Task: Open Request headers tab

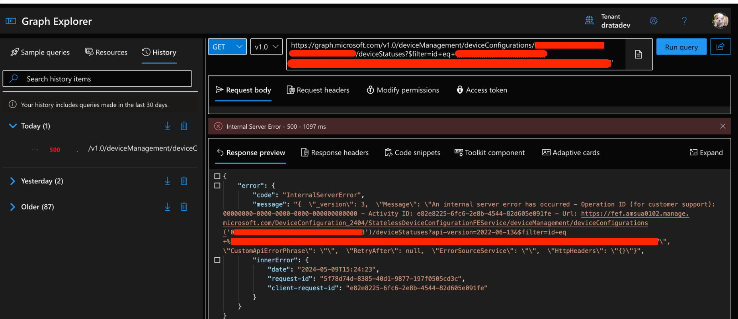Action: (318, 90)
